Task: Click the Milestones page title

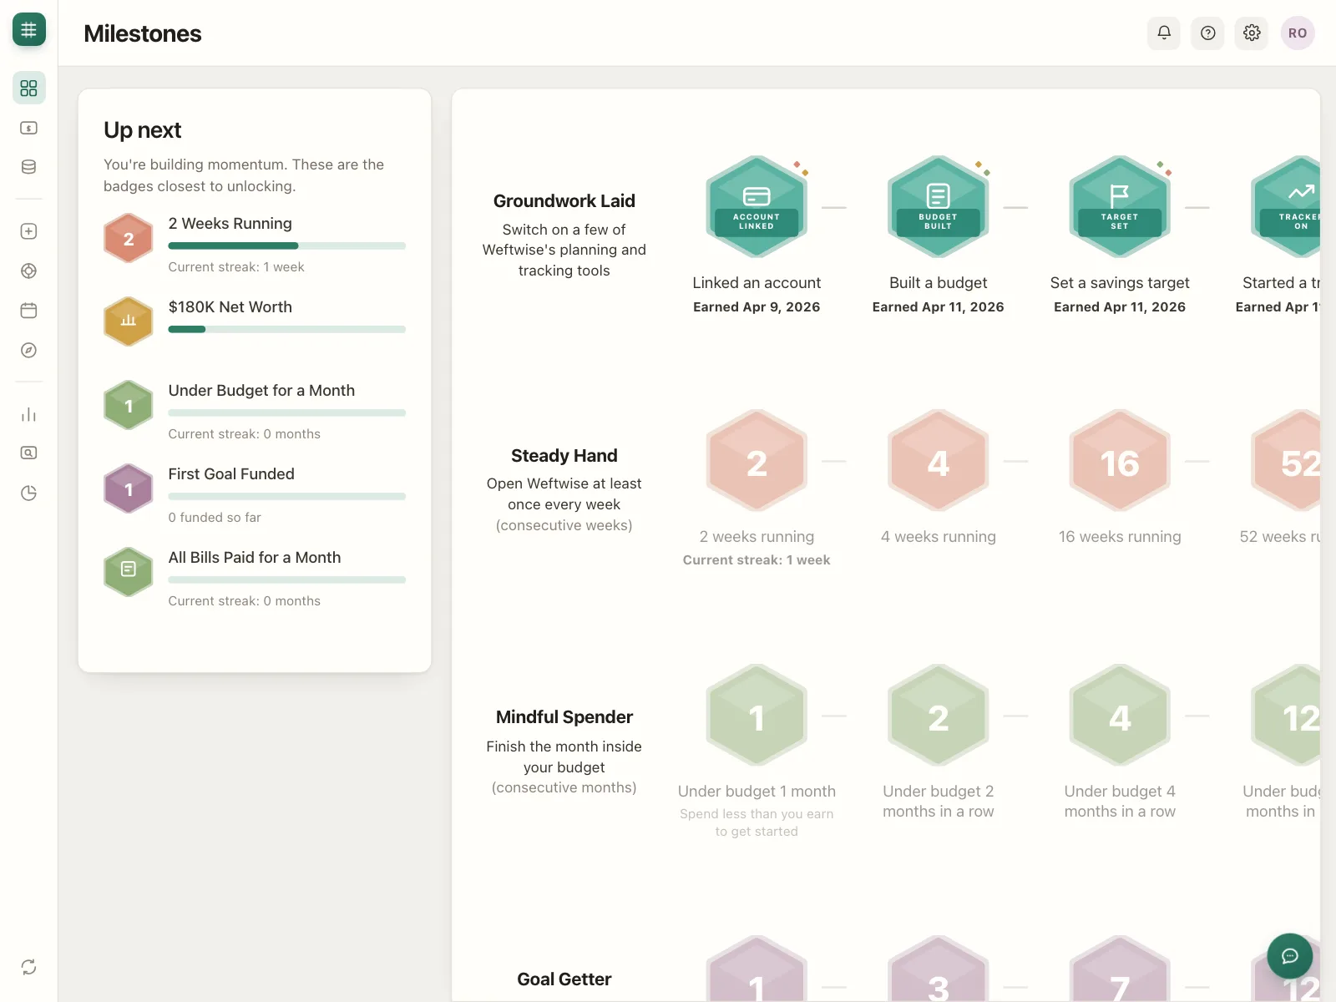Action: [x=143, y=33]
